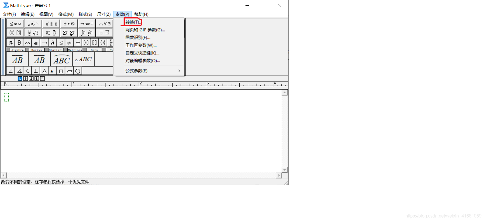
Task: Open the embellishments palette
Action: [x=51, y=24]
